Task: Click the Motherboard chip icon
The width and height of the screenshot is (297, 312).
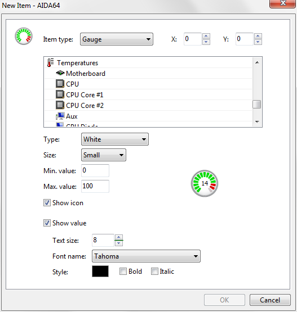Action: point(60,73)
